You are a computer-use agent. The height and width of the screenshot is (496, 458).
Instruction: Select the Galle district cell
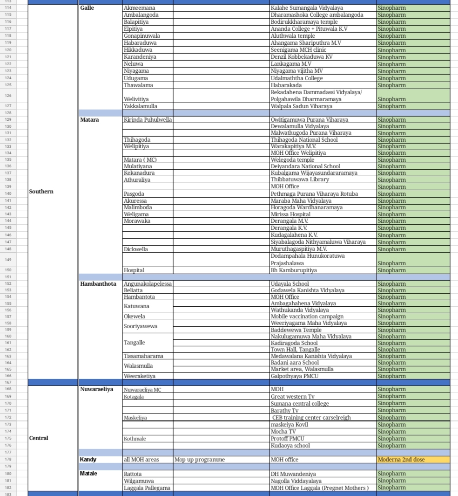[100, 57]
